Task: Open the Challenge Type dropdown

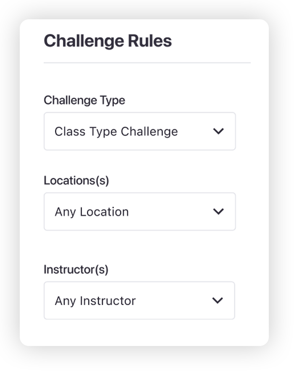Action: click(x=140, y=131)
